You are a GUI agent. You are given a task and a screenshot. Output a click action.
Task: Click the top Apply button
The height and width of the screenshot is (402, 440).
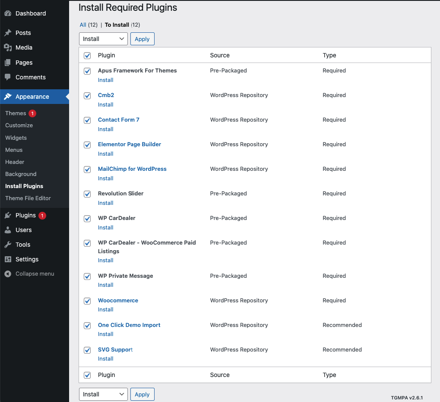[x=142, y=39]
